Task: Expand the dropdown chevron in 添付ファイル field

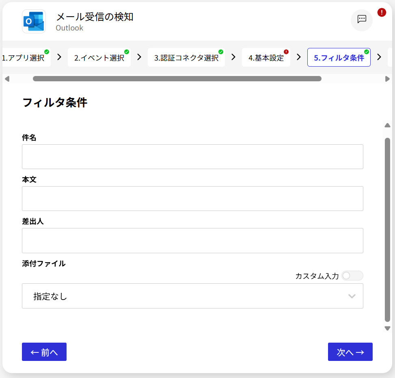Action: click(x=352, y=296)
